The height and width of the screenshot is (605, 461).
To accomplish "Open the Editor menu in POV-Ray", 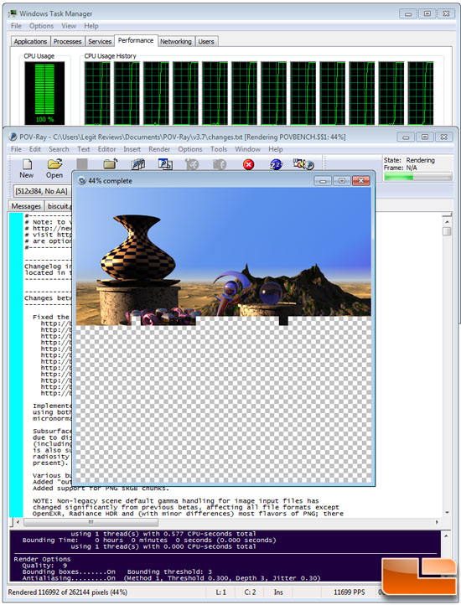I will 106,149.
